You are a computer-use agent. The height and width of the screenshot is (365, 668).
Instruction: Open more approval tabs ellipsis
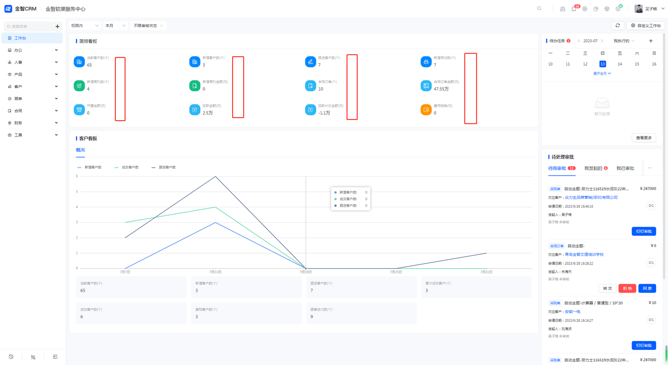point(650,168)
